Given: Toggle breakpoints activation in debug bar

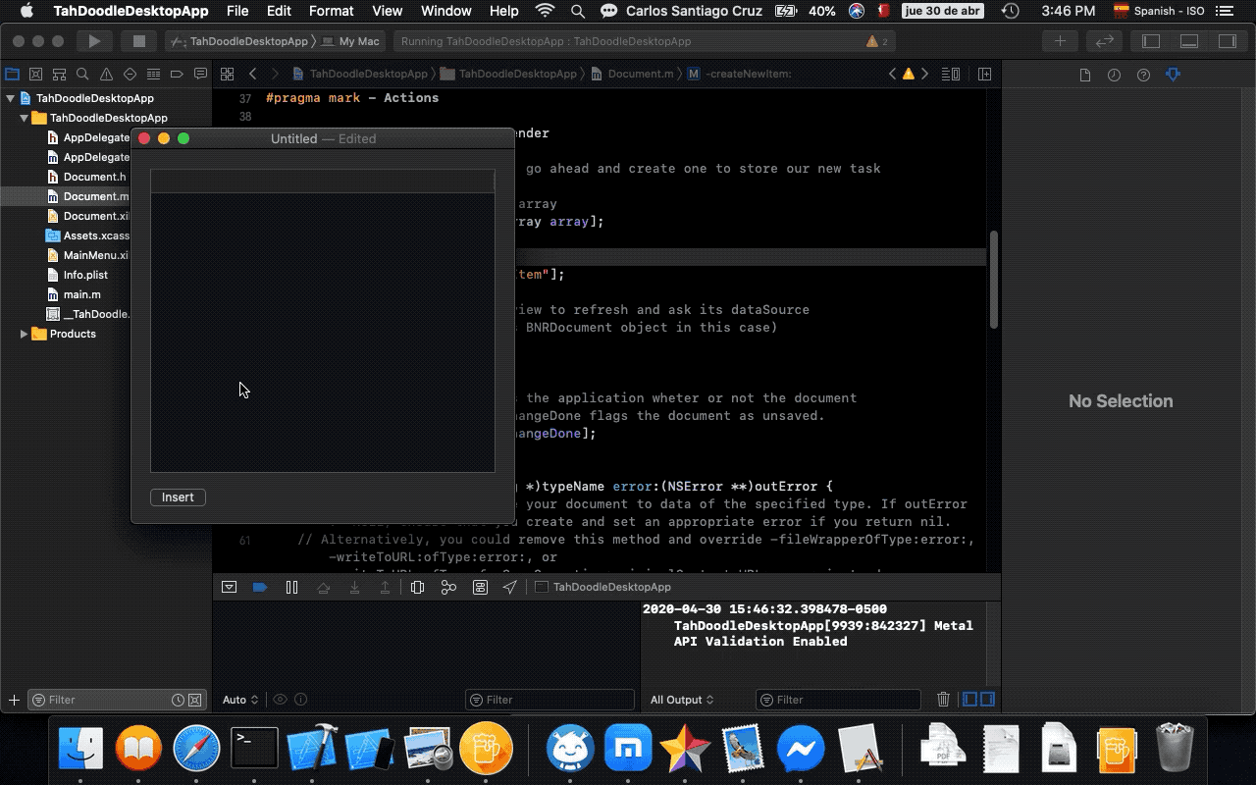Looking at the screenshot, I should (260, 587).
